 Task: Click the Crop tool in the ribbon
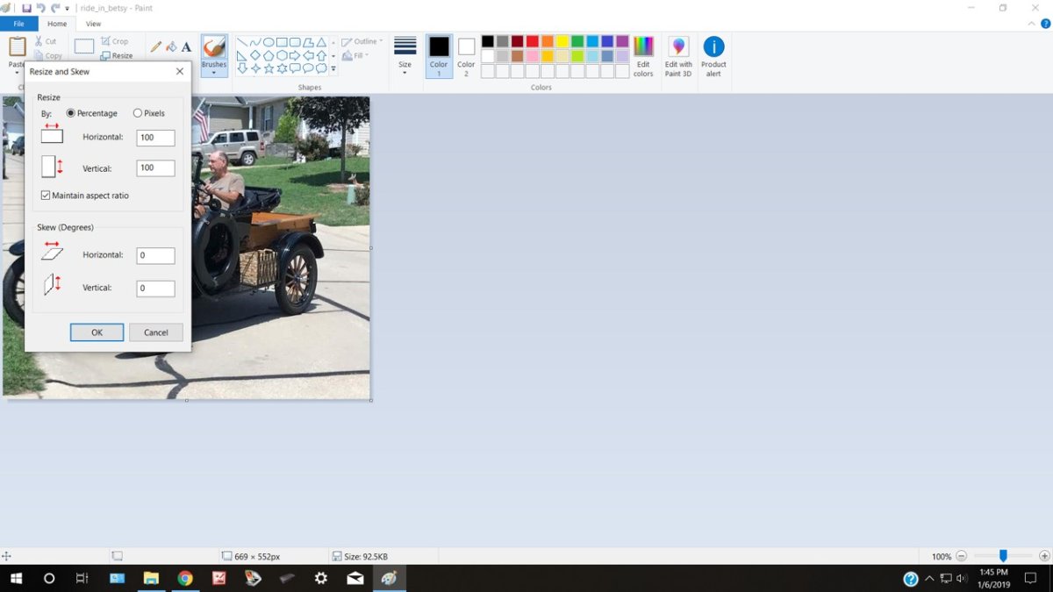click(114, 41)
